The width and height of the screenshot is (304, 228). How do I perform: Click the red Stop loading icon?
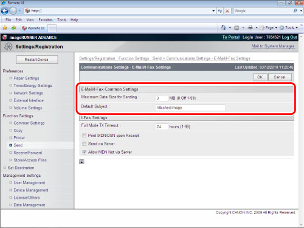227,11
